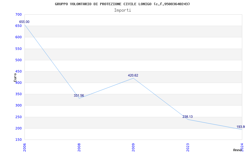The width and height of the screenshot is (245, 153).
Task: Click the 500 y-axis tick label
Action: pyautogui.click(x=18, y=60)
